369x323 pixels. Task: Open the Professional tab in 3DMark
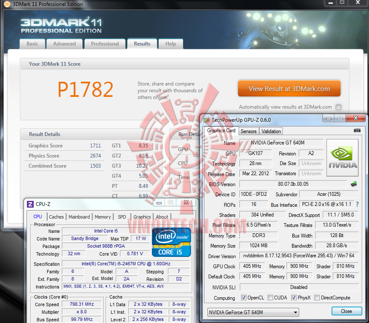[105, 44]
